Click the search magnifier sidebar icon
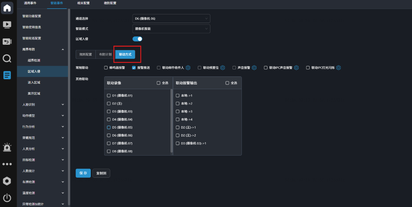This screenshot has width=412, height=207. [x=7, y=59]
